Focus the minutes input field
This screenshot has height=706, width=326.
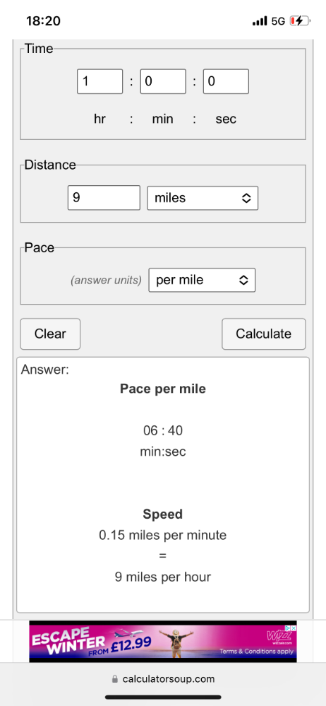[x=163, y=81]
